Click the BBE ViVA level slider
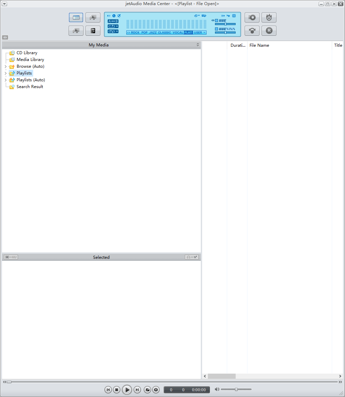This screenshot has width=345, height=397. (x=225, y=33)
